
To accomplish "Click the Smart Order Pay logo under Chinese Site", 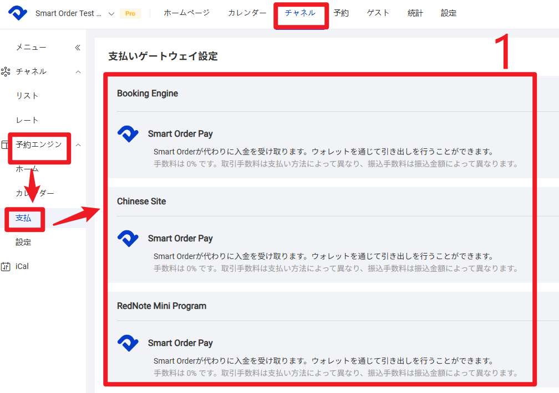I will (128, 239).
